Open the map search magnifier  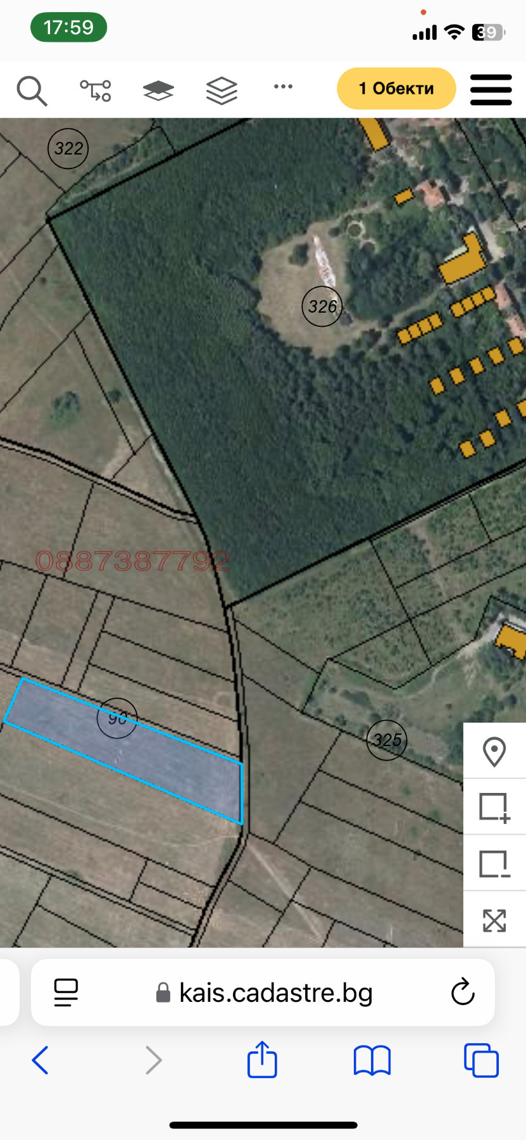click(32, 90)
